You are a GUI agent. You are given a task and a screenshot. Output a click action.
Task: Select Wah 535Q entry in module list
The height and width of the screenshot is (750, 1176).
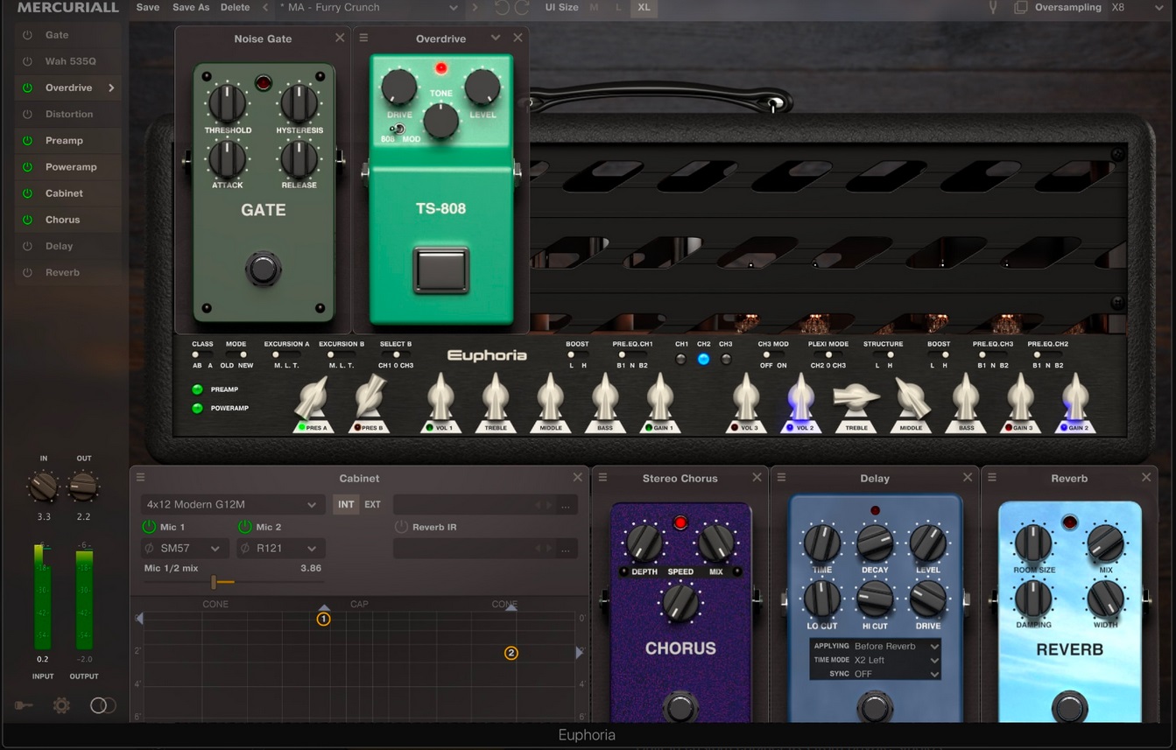70,61
